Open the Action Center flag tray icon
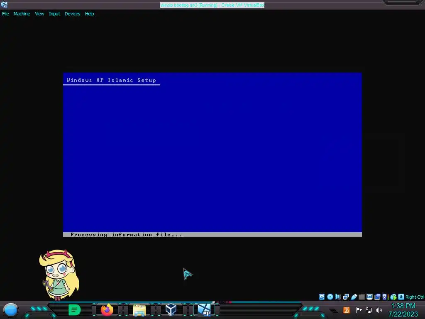Image resolution: width=425 pixels, height=319 pixels. 359,310
